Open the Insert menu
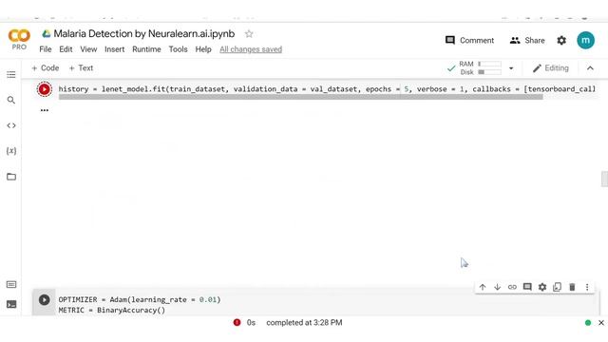 (x=114, y=49)
